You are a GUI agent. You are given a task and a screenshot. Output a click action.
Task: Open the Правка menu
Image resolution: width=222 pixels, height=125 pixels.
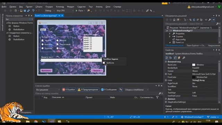(13, 7)
